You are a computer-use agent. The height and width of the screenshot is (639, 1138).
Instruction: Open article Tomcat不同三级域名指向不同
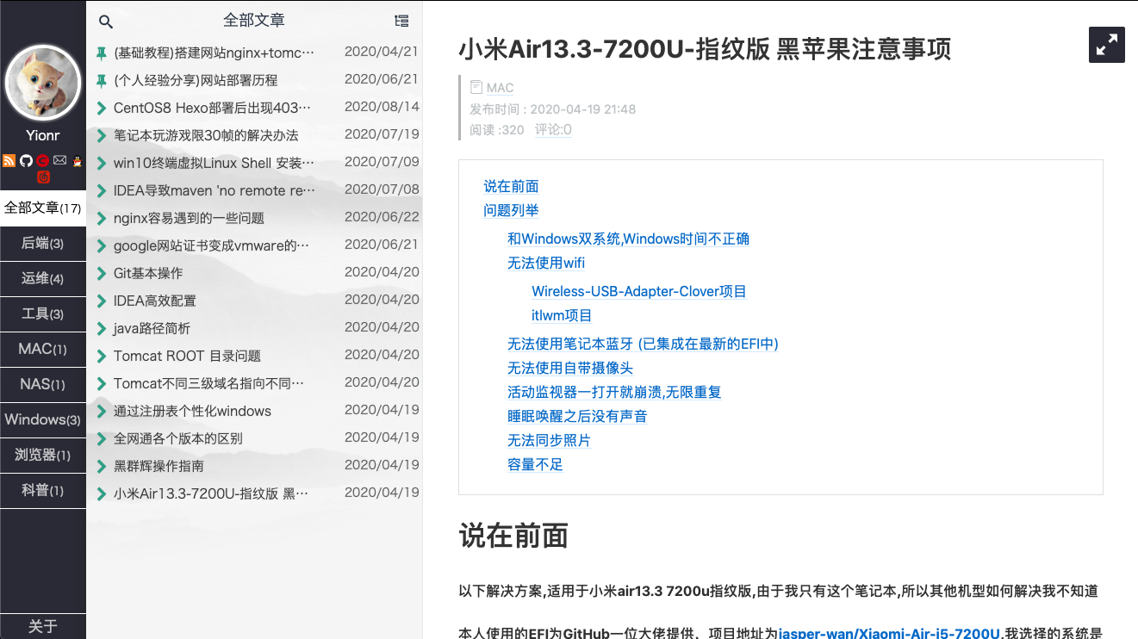coord(208,383)
